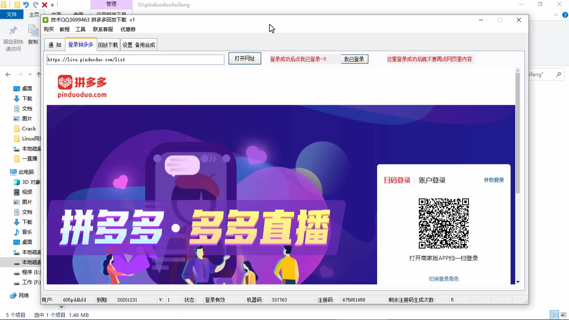This screenshot has height=320, width=569.
Task: Click the URL field with live.pinduoduo.com/list
Action: [136, 60]
